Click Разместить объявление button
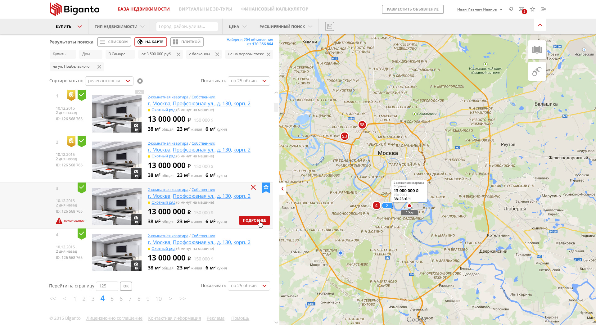 coord(413,9)
